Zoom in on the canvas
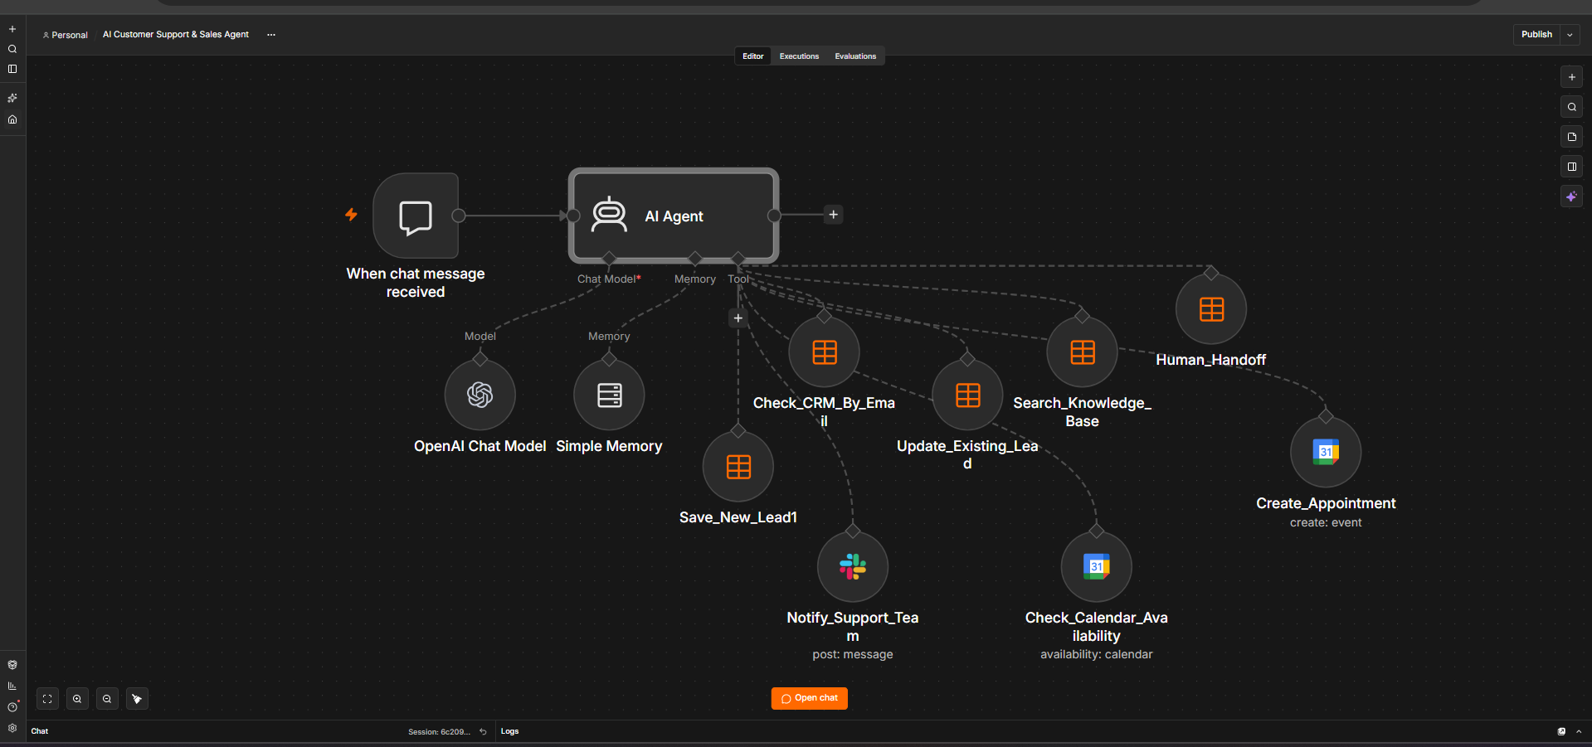The height and width of the screenshot is (747, 1592). click(77, 699)
